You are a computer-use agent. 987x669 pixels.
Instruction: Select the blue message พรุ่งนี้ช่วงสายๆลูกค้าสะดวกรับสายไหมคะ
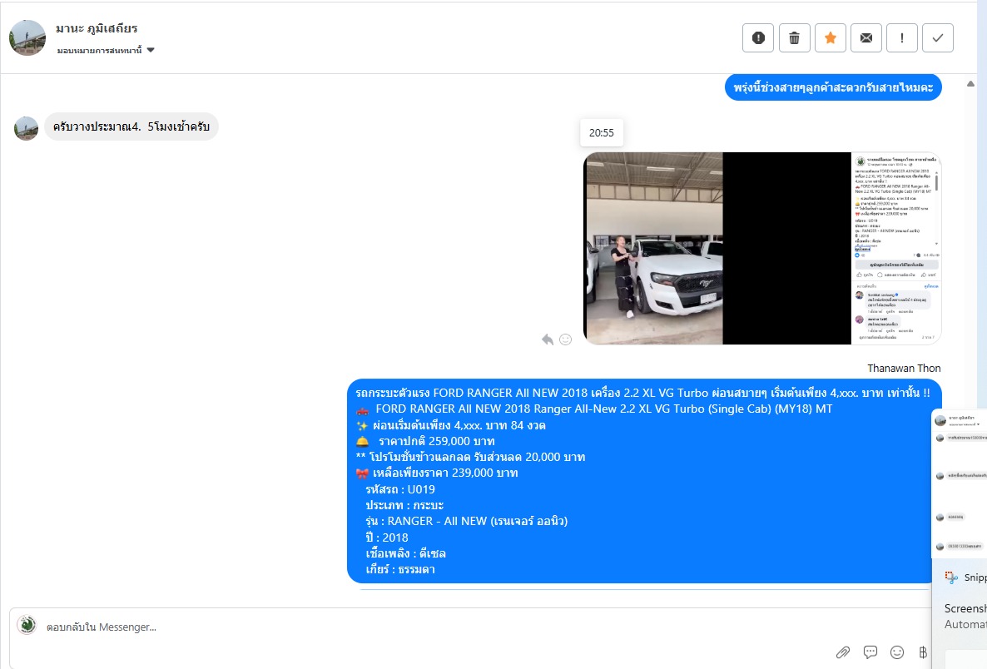pyautogui.click(x=833, y=87)
